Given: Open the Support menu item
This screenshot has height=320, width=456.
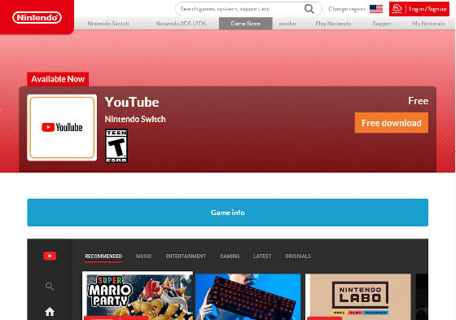Looking at the screenshot, I should point(383,24).
